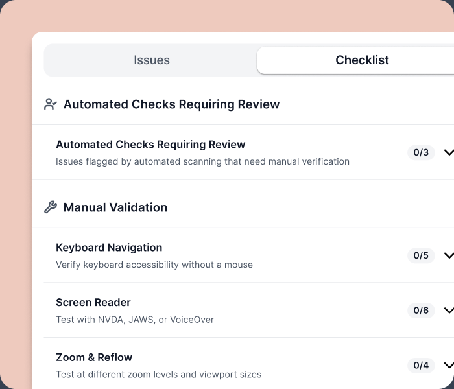Expand the Zoom & Reflow chevron
Viewport: 454px width, 389px height.
[x=449, y=365]
